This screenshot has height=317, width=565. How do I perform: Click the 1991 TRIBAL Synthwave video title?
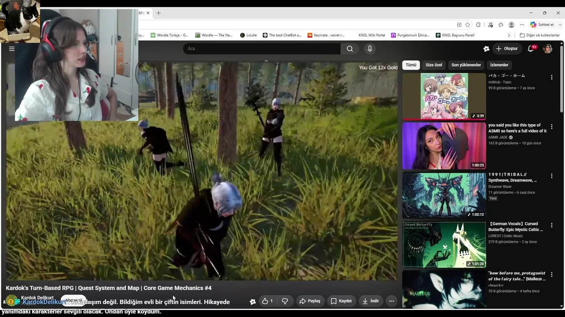pyautogui.click(x=512, y=177)
